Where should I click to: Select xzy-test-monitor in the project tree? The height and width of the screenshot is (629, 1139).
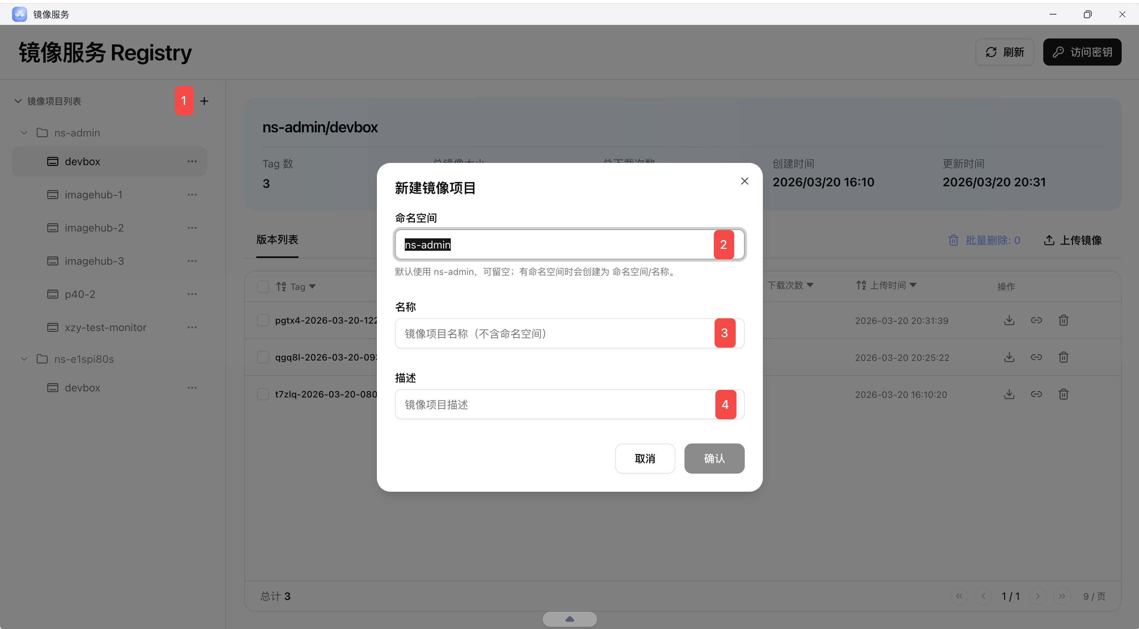click(x=105, y=327)
